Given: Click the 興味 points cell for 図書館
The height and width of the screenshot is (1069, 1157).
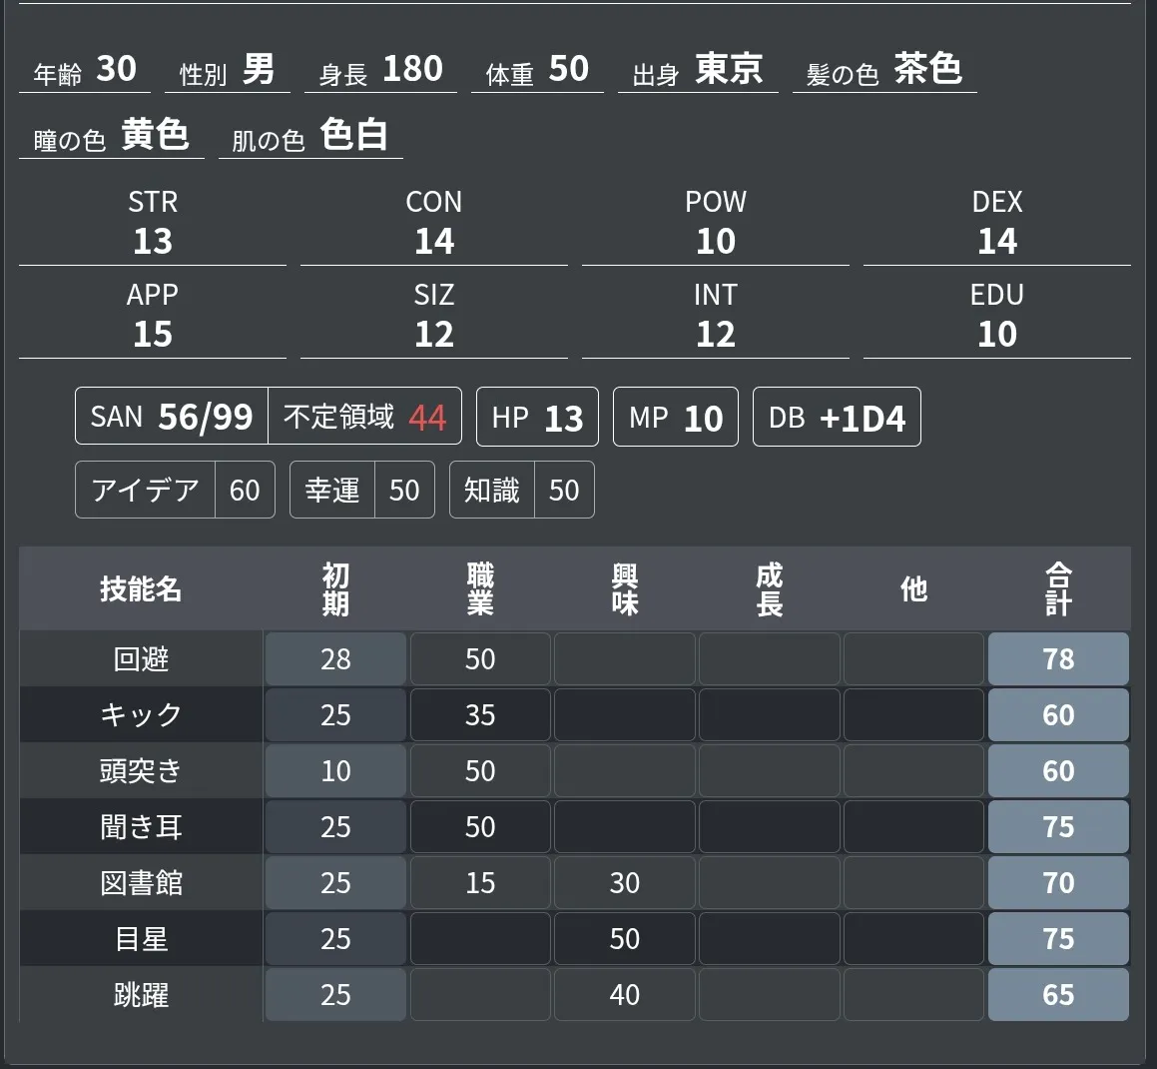Looking at the screenshot, I should pyautogui.click(x=625, y=883).
